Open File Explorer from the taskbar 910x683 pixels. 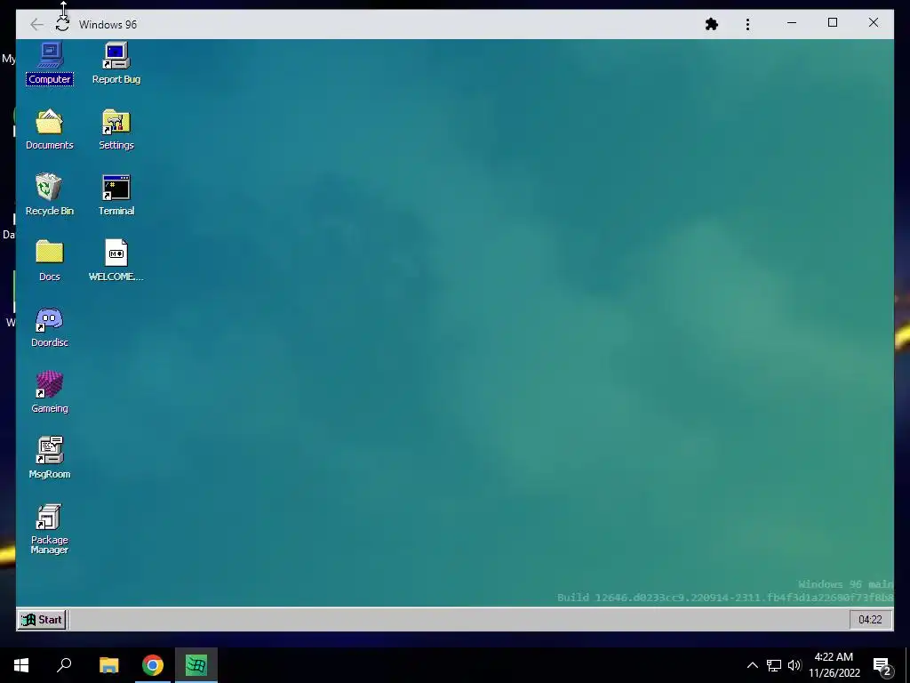coord(108,665)
